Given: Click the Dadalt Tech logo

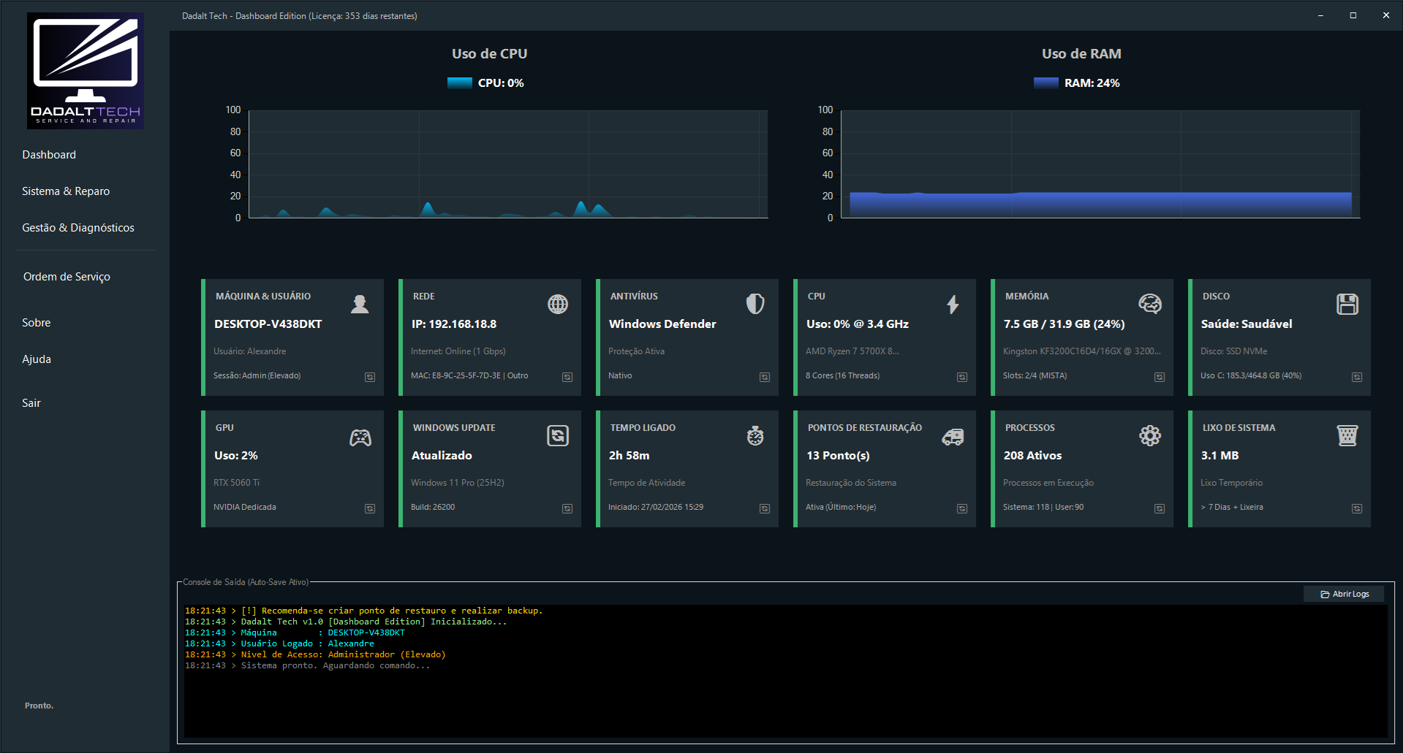Looking at the screenshot, I should click(85, 70).
